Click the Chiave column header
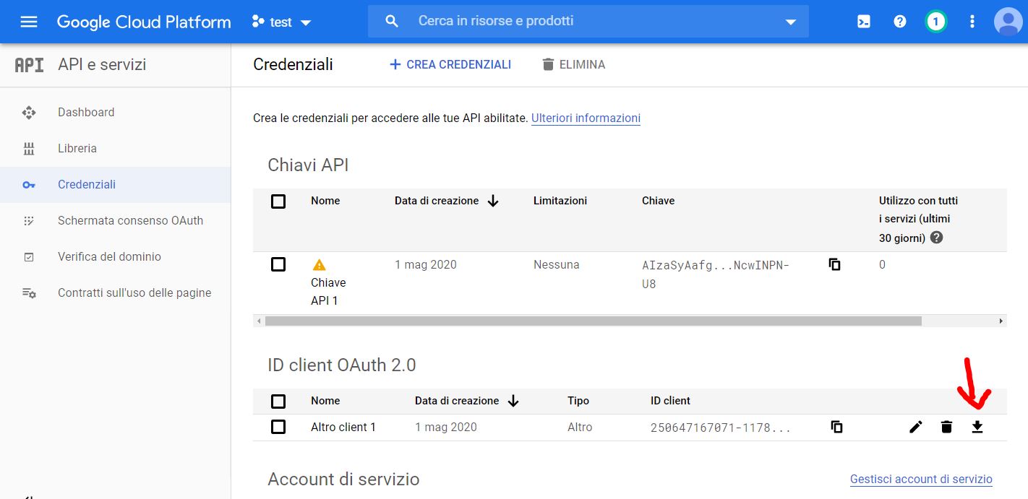The image size is (1028, 499). [x=659, y=201]
